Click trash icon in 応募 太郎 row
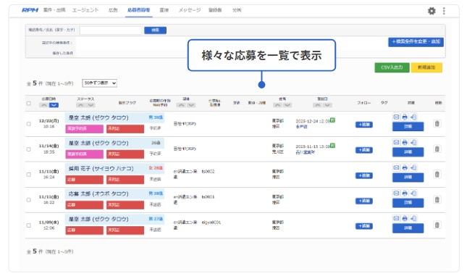This screenshot has height=279, width=467. 437,199
